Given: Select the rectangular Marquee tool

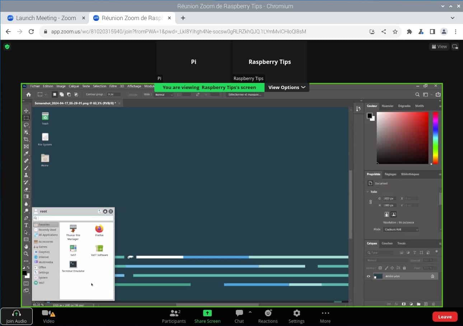Looking at the screenshot, I should (26, 117).
